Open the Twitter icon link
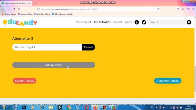Viewport: 196px width, 110px height. pyautogui.click(x=144, y=22)
